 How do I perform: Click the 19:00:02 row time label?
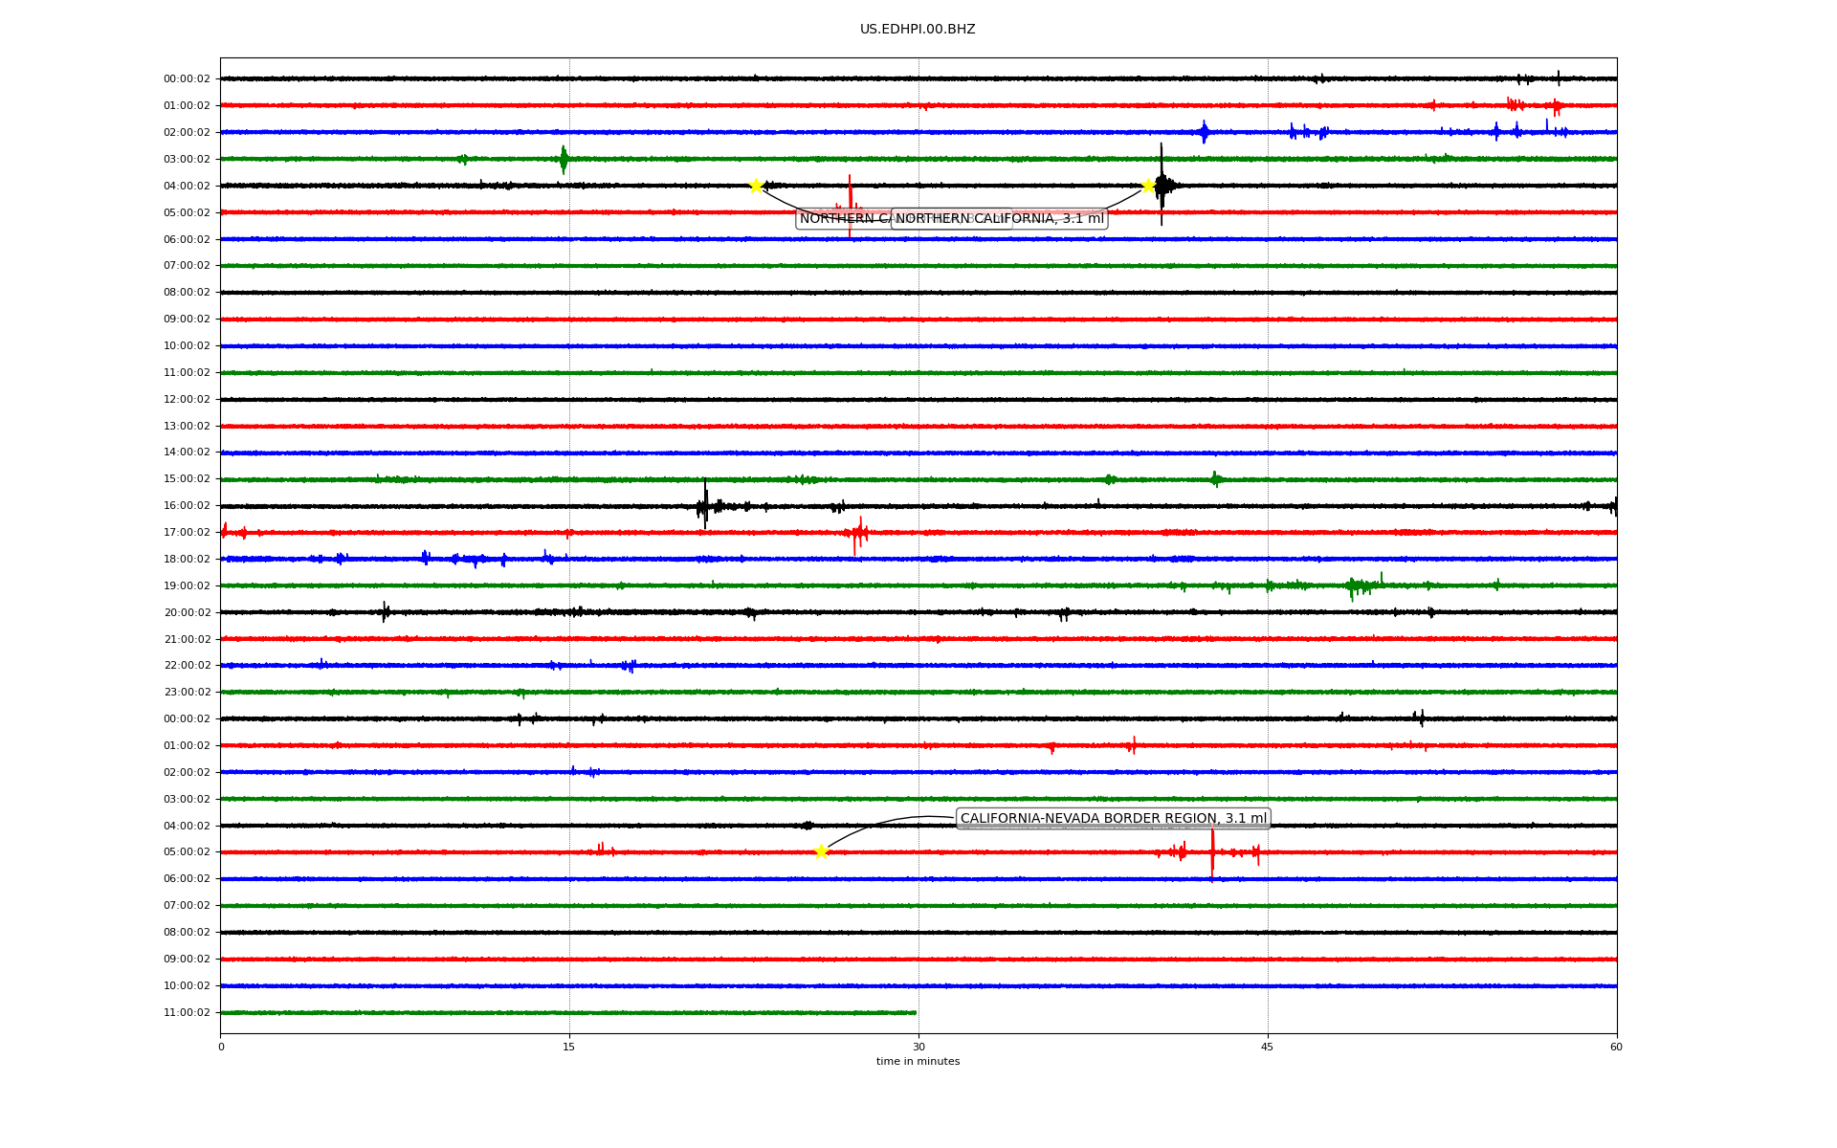[x=187, y=585]
